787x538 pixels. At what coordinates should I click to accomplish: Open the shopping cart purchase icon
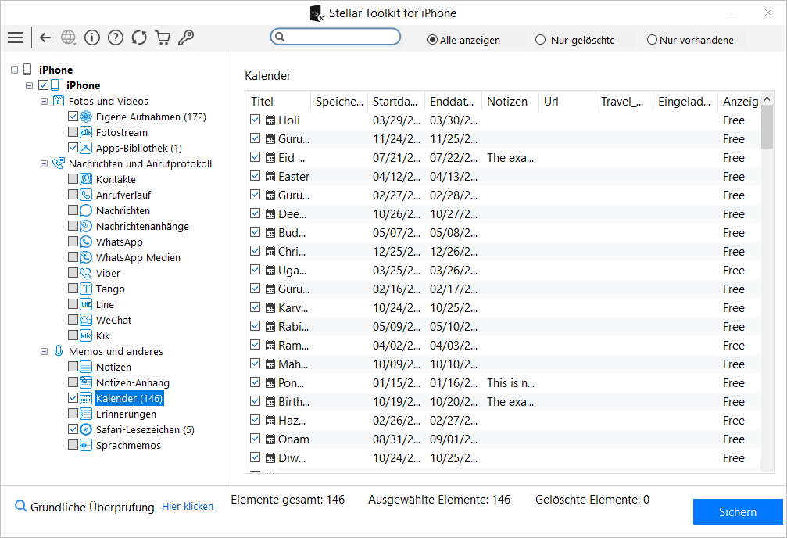(163, 38)
